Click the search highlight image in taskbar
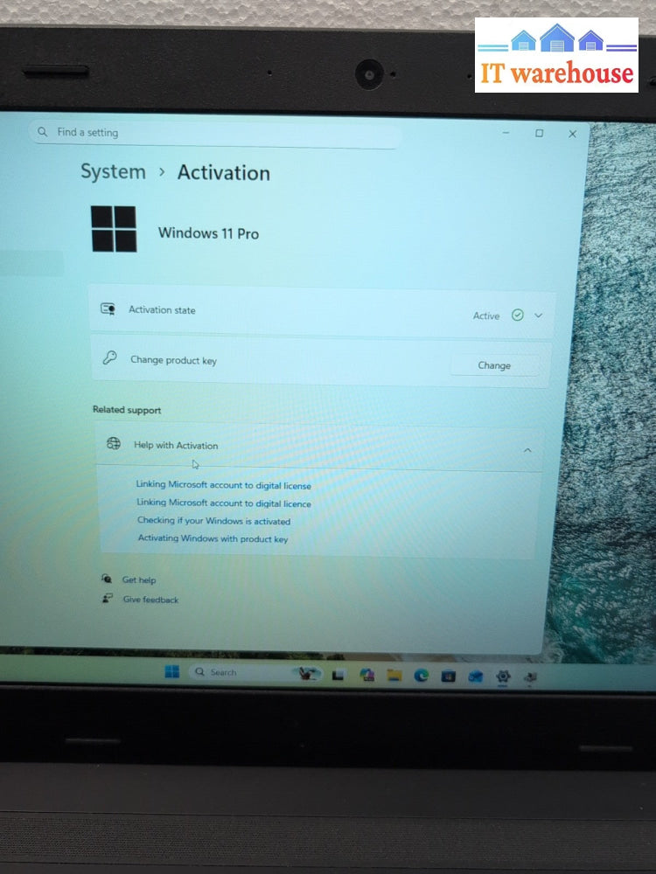This screenshot has width=656, height=874. 307,674
